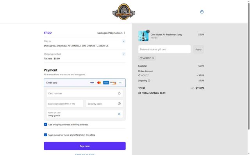
Task: Focus the Security code field
Action: click(x=104, y=104)
